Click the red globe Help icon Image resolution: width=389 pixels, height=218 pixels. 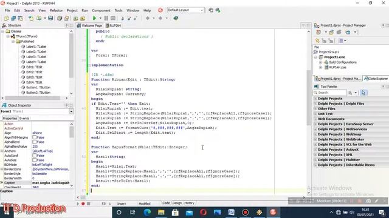coord(160,10)
